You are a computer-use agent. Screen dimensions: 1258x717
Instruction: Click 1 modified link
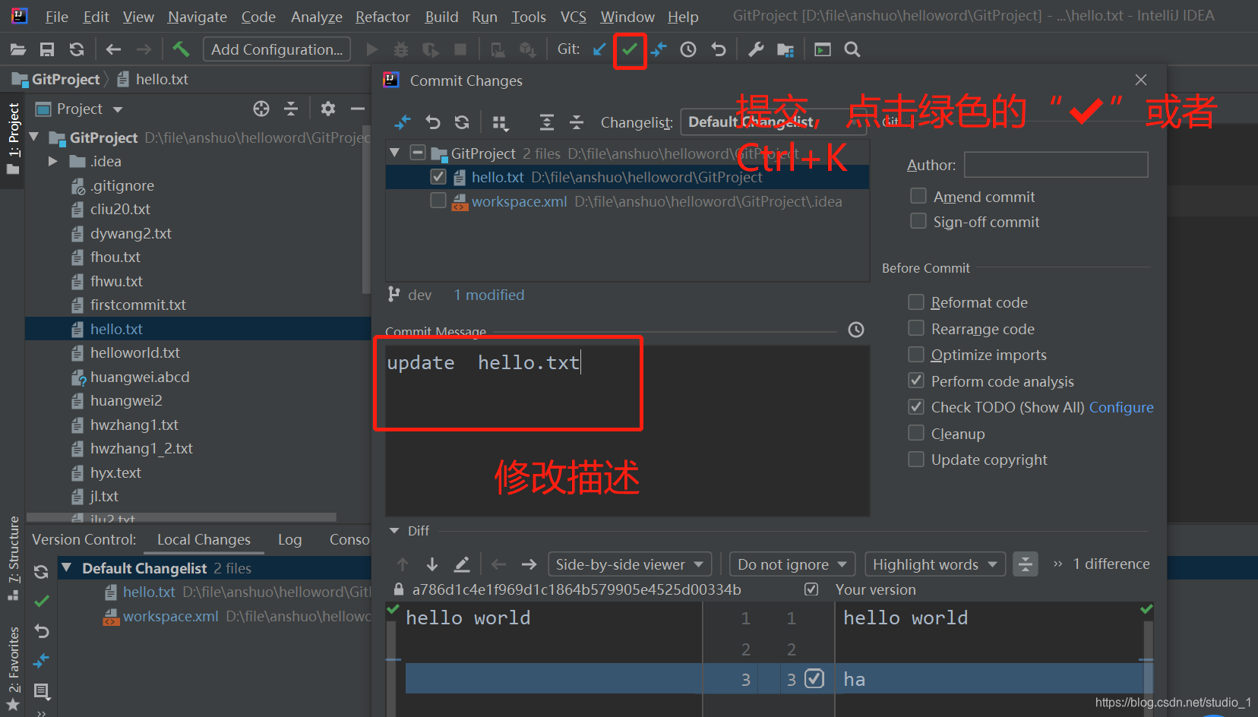click(x=489, y=295)
